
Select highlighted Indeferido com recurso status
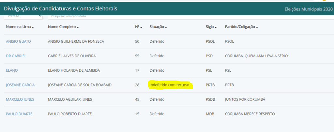click(x=170, y=85)
